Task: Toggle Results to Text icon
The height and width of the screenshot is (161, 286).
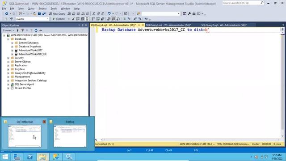Action: (x=109, y=19)
